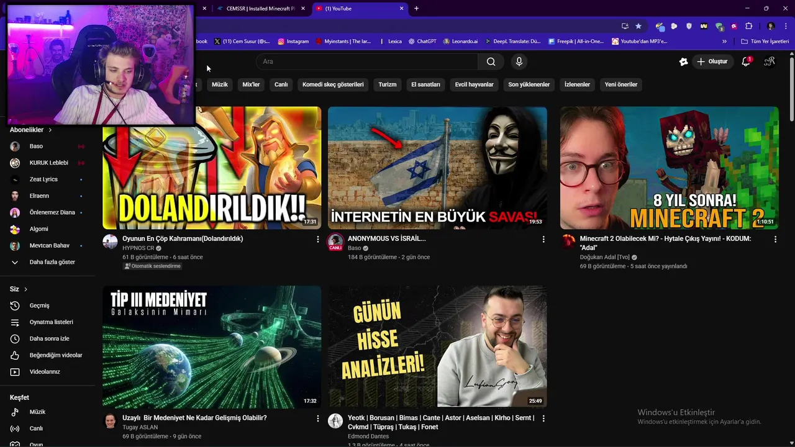
Task: Click the black and yellow W extension icon
Action: pyautogui.click(x=704, y=26)
